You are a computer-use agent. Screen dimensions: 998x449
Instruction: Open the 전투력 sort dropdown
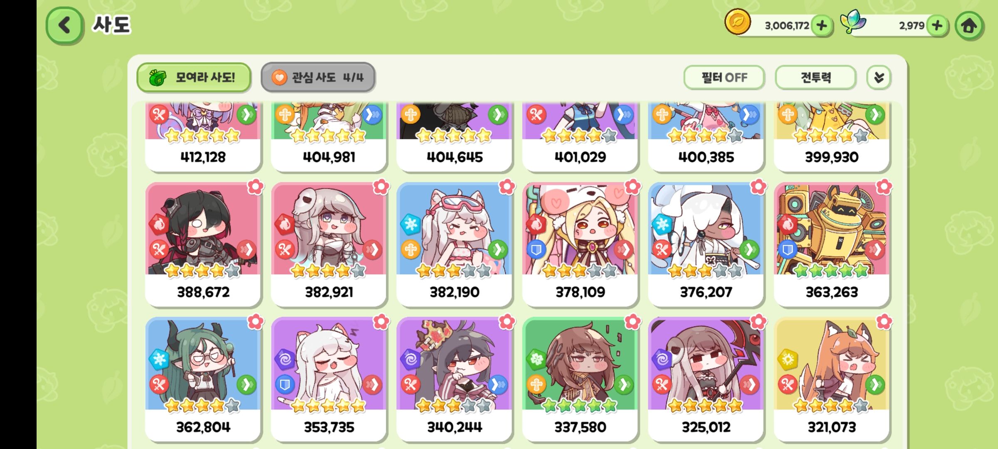point(815,77)
